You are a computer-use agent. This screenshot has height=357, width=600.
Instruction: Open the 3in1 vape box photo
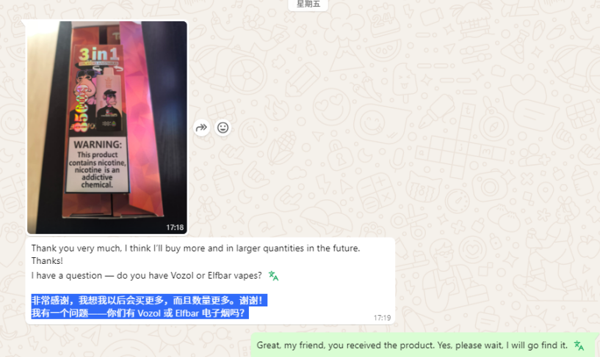tap(107, 128)
